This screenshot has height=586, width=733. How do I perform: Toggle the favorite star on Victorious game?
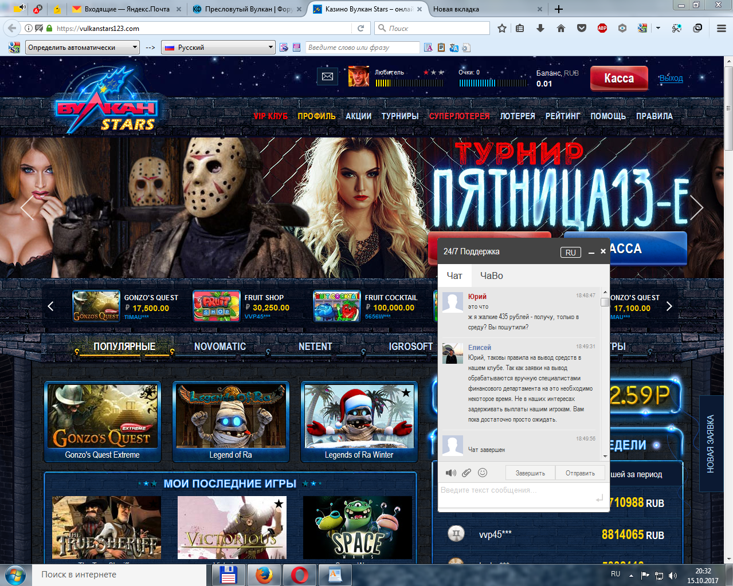tap(279, 504)
